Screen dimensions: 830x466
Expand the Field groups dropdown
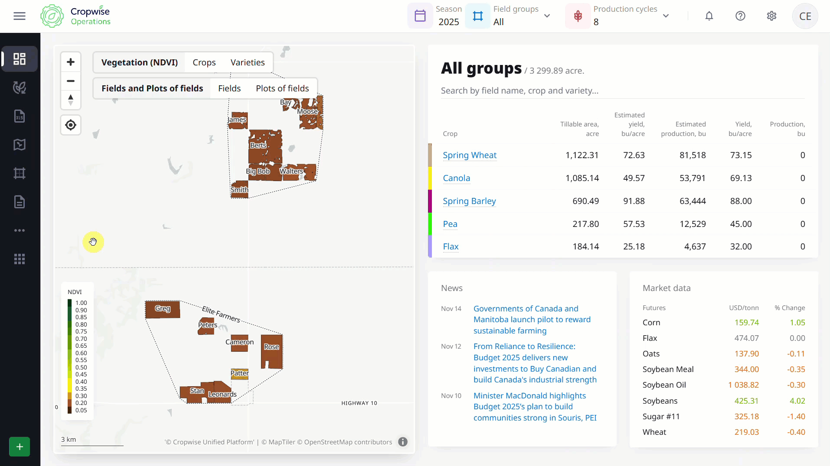tap(547, 16)
